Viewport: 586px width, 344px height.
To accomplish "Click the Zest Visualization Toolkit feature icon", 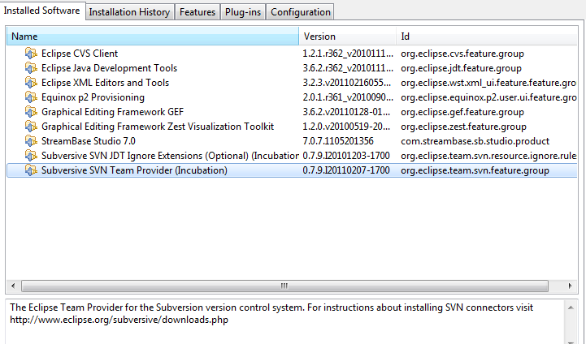I will pyautogui.click(x=31, y=127).
